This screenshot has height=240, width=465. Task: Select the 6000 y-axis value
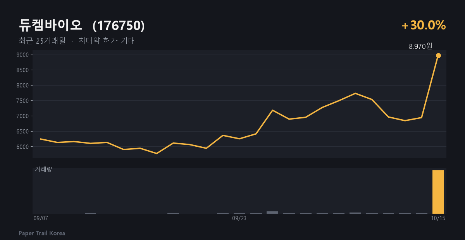pyautogui.click(x=22, y=147)
